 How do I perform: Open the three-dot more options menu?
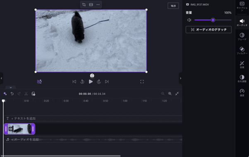point(98,5)
